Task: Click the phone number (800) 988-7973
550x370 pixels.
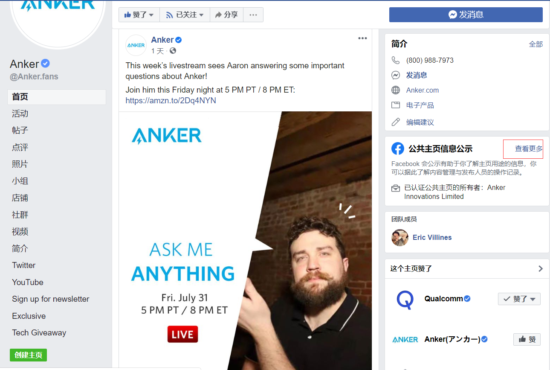Action: [430, 60]
